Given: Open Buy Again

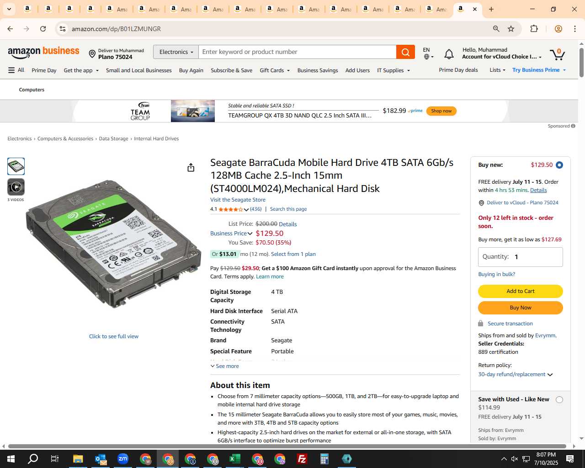Looking at the screenshot, I should click(191, 70).
